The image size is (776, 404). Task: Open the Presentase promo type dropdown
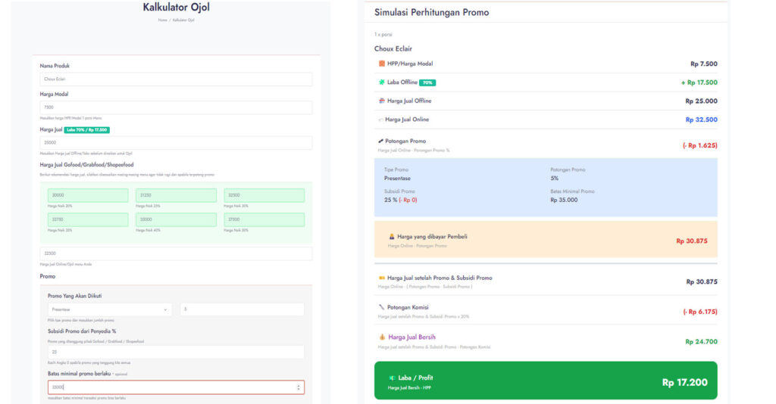[110, 309]
